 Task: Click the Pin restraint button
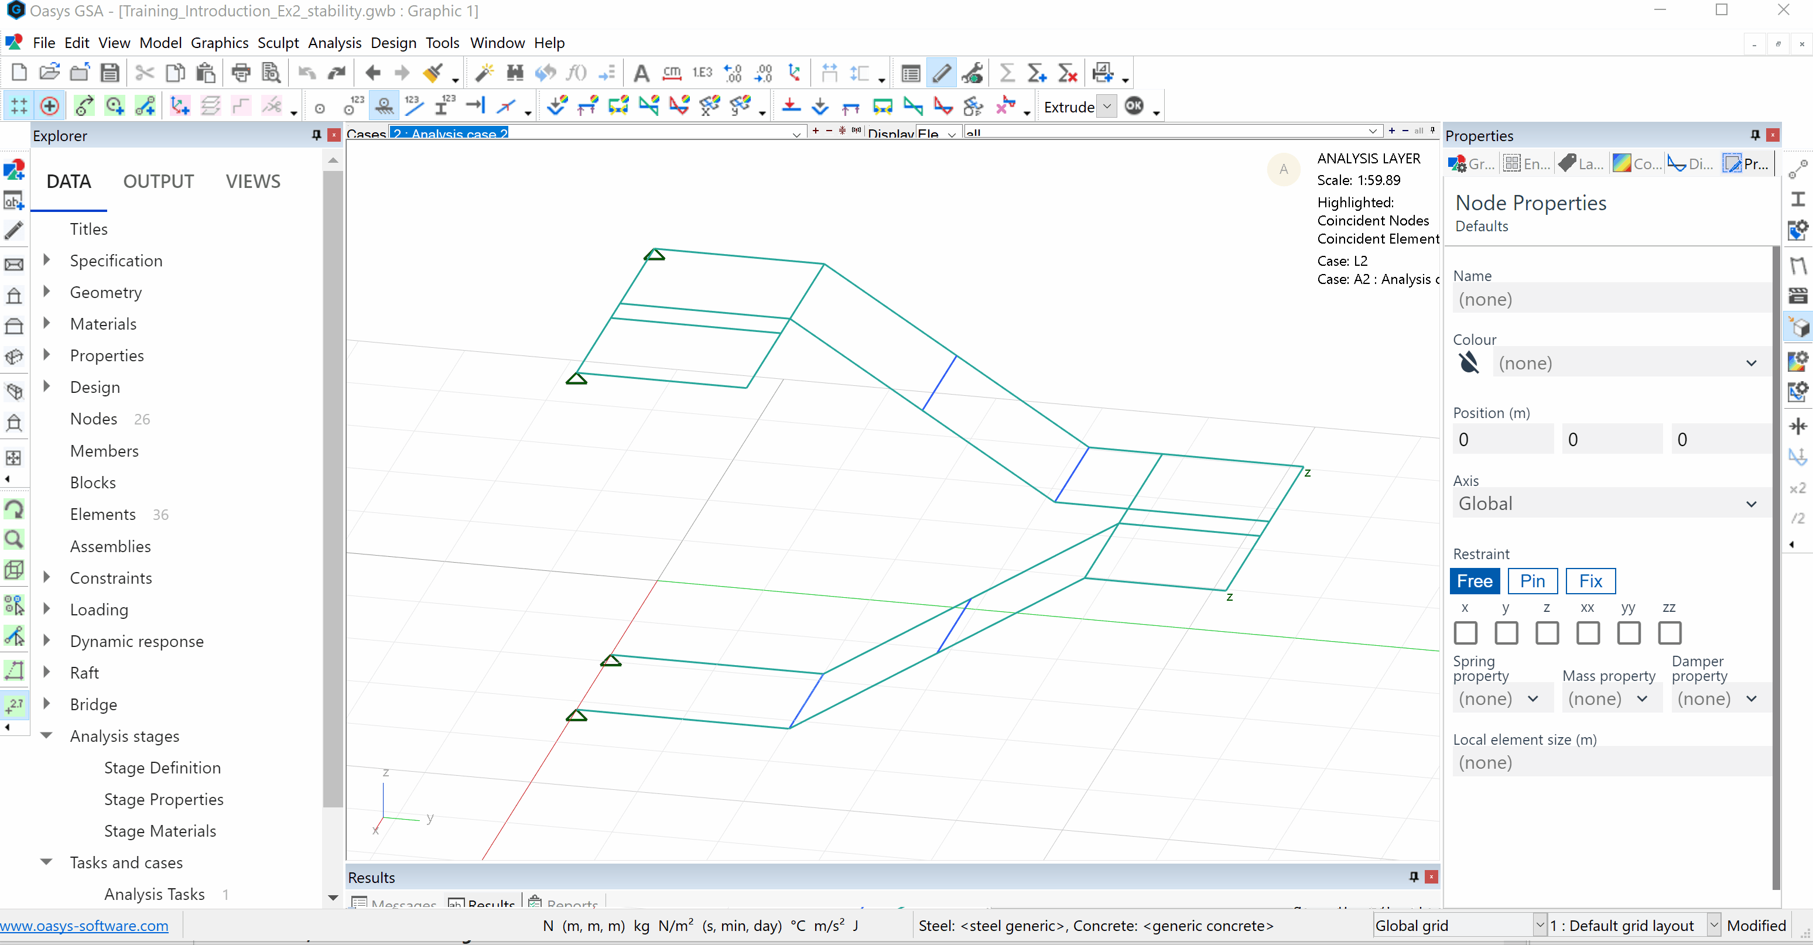(x=1532, y=581)
